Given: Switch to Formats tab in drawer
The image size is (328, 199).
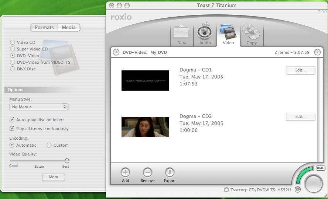Looking at the screenshot, I should point(44,27).
